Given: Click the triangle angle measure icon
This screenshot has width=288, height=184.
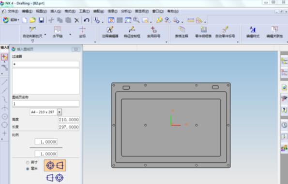Looking at the screenshot, I should [199, 20].
